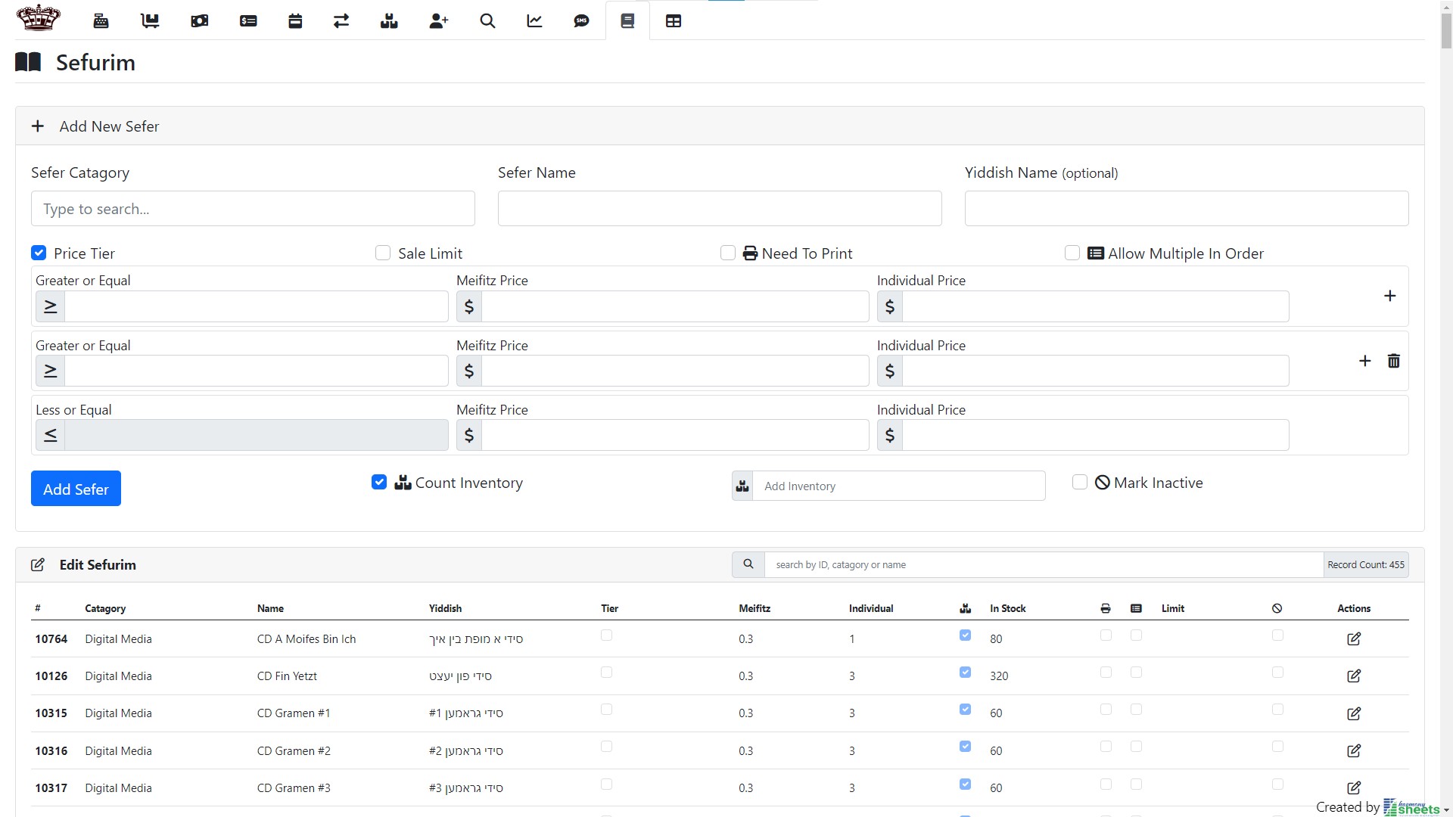Select the Sefurim book nav icon
1453x817 pixels.
pos(627,21)
